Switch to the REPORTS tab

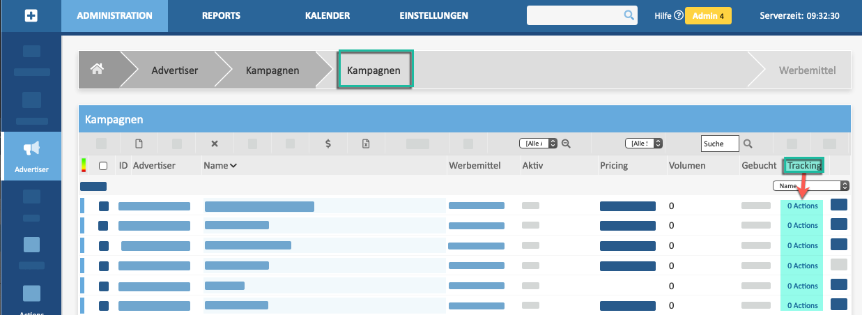click(x=221, y=15)
